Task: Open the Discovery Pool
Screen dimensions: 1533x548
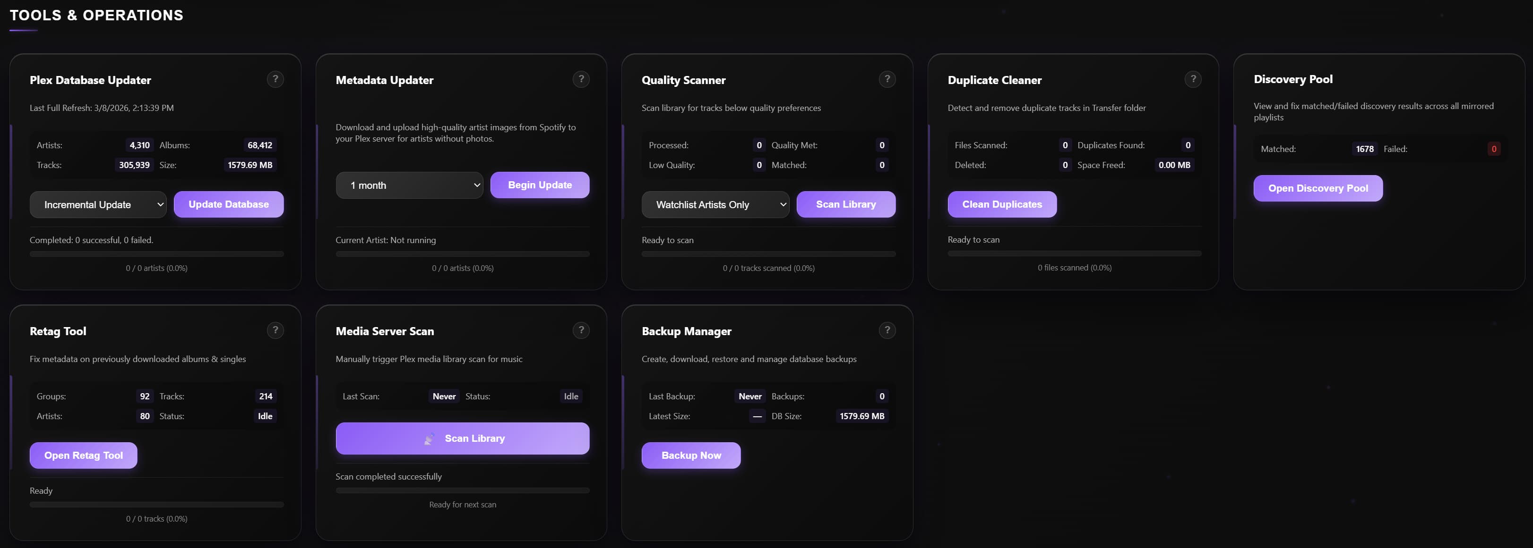Action: click(x=1318, y=188)
